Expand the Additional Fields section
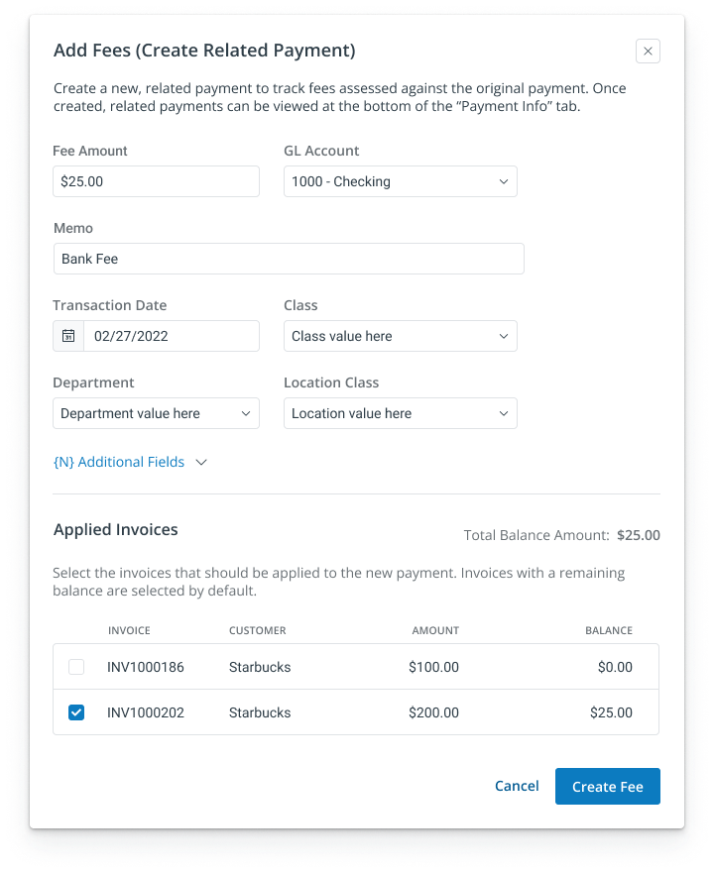 [x=119, y=462]
